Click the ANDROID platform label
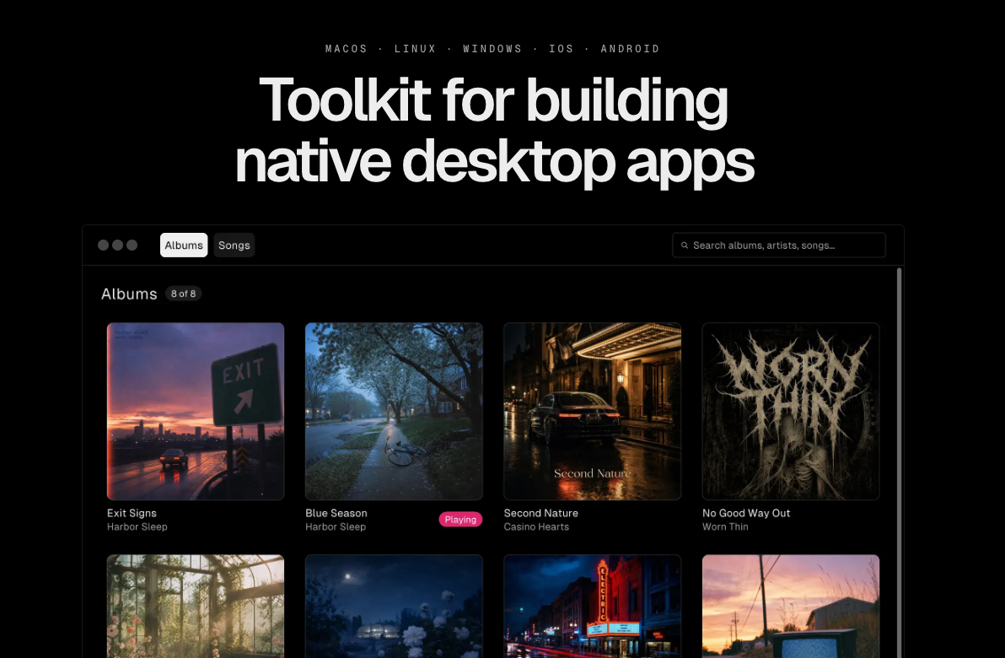The width and height of the screenshot is (1005, 658). pyautogui.click(x=630, y=49)
